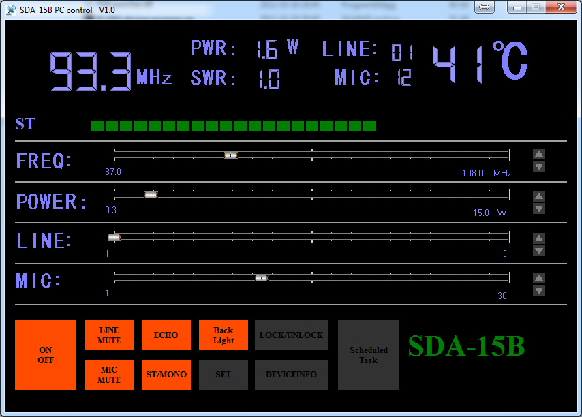
Task: Minimize the SDA_15B PC control window
Action: [517, 7]
